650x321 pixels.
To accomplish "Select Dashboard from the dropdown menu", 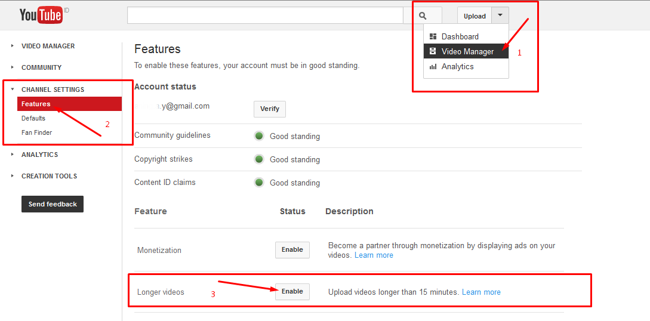I will tap(466, 36).
